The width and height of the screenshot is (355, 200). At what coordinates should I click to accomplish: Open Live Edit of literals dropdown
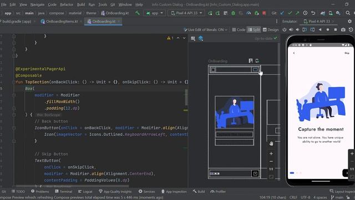pyautogui.click(x=205, y=29)
